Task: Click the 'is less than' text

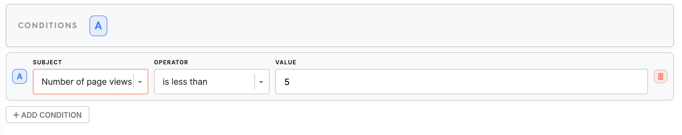Action: 185,82
